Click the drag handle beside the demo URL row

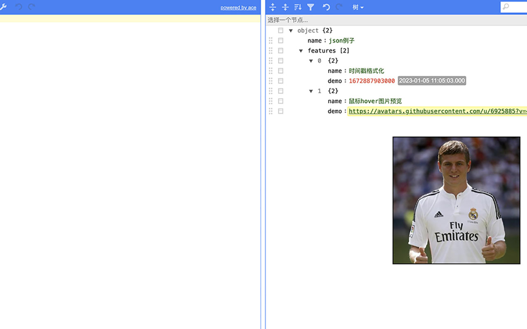pyautogui.click(x=270, y=111)
